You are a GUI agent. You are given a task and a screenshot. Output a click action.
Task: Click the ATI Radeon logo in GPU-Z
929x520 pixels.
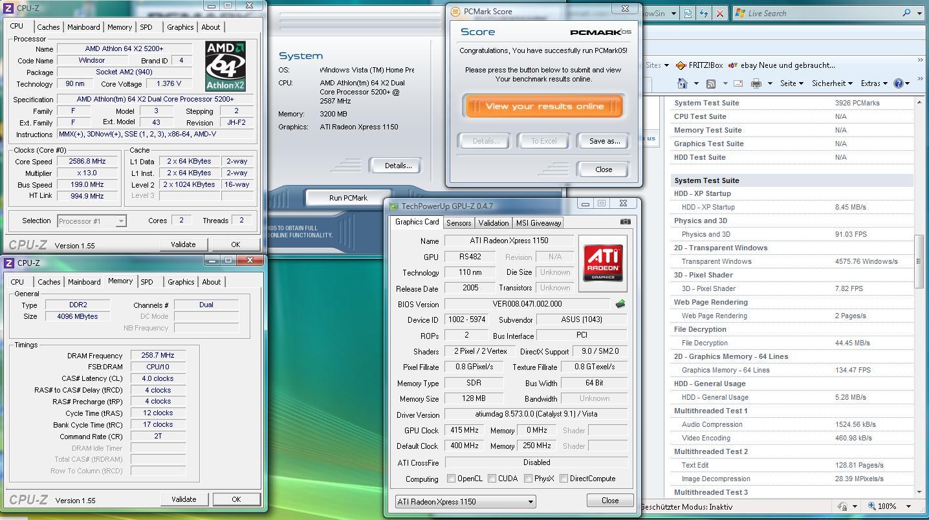[x=603, y=263]
